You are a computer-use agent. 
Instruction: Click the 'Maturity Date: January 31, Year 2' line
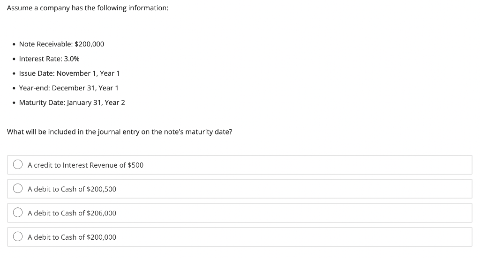coord(72,102)
